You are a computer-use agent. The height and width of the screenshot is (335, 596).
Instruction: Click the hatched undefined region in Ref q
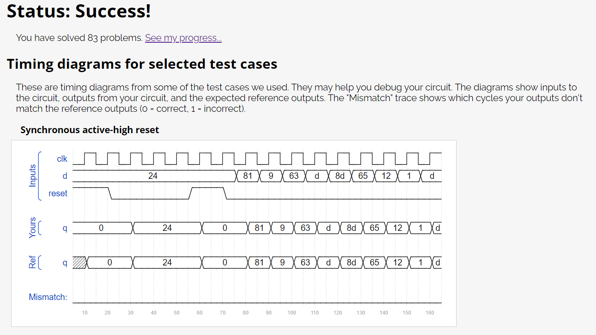coord(79,262)
